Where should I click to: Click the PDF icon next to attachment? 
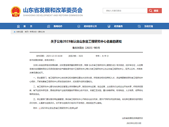[40, 108]
